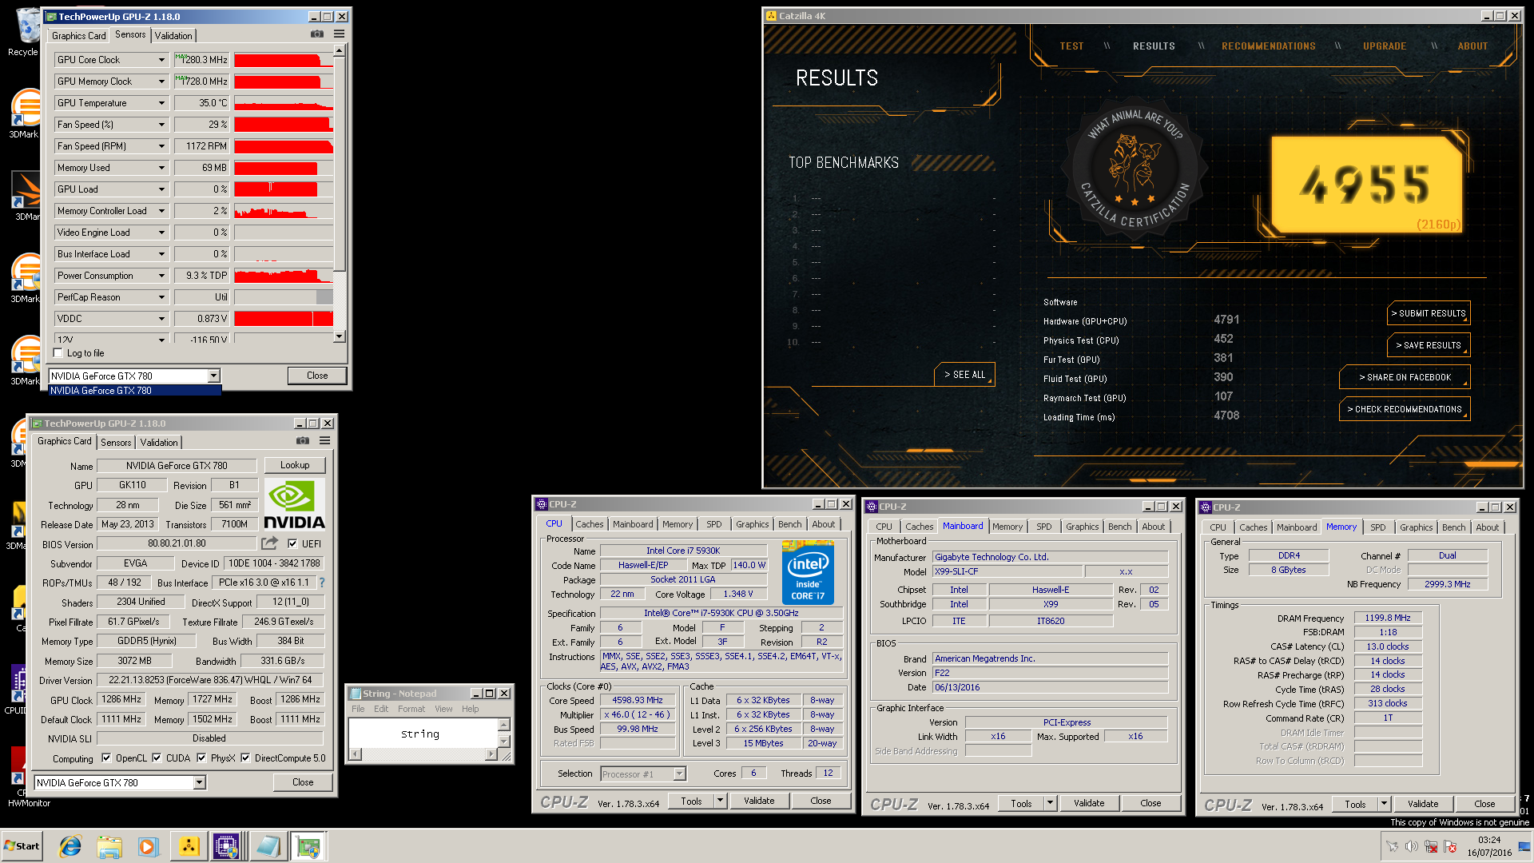
Task: Click CHECK RECOMMENDATIONS in Catzilla
Action: (x=1405, y=409)
